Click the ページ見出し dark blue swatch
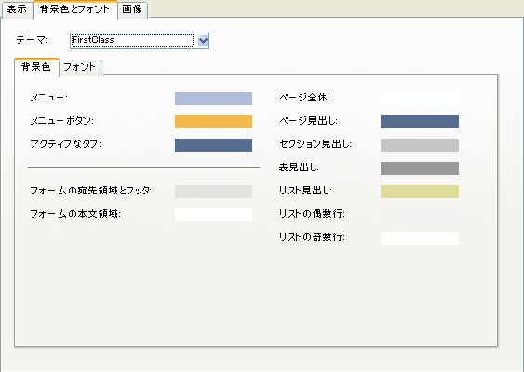This screenshot has width=524, height=372. [x=420, y=122]
